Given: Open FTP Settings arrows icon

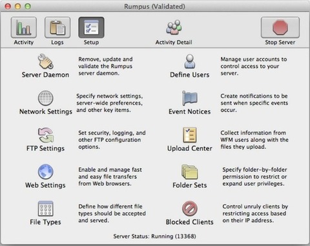Looking at the screenshot, I should point(46,135).
